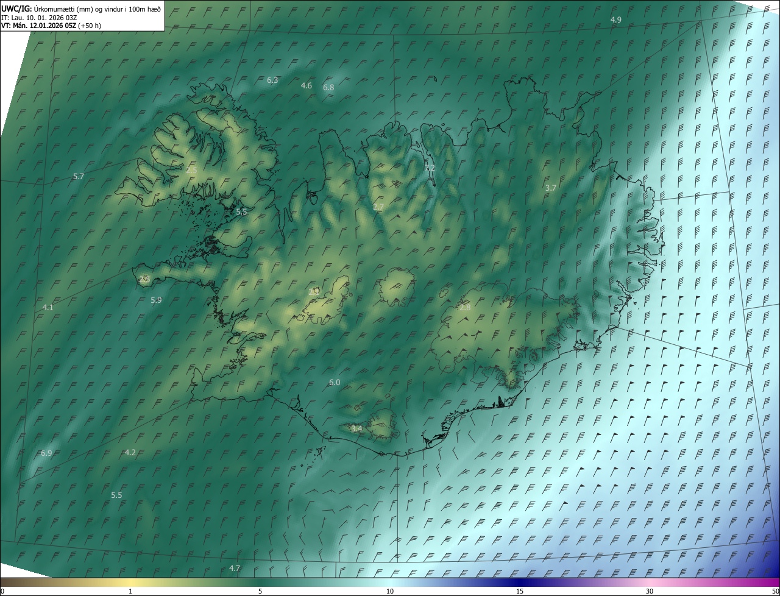This screenshot has width=780, height=596.
Task: Click the yellow band of the colour scale above 1
Action: [x=130, y=583]
